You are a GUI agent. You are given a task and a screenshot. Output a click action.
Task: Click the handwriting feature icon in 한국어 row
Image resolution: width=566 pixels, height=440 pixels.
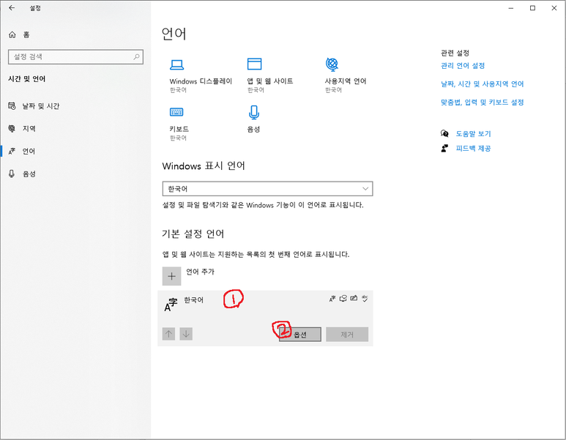354,299
